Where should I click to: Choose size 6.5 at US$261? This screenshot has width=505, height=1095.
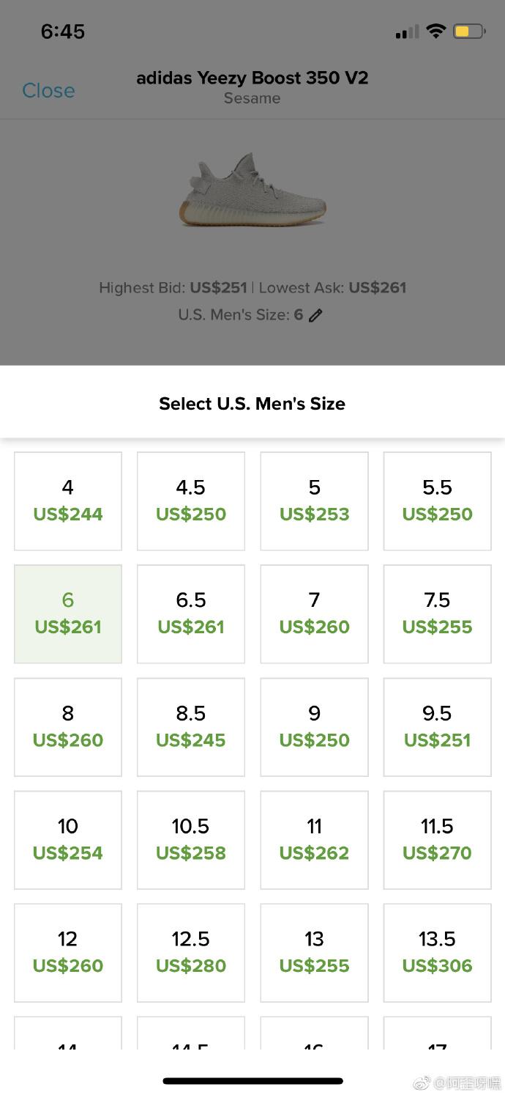click(x=191, y=613)
